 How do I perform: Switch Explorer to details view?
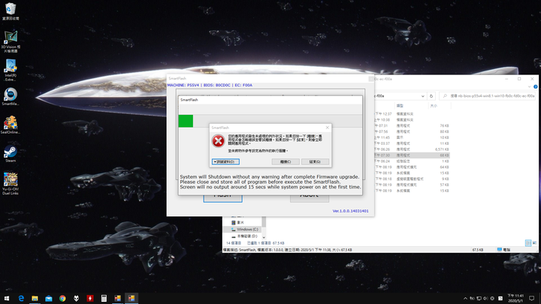click(528, 243)
